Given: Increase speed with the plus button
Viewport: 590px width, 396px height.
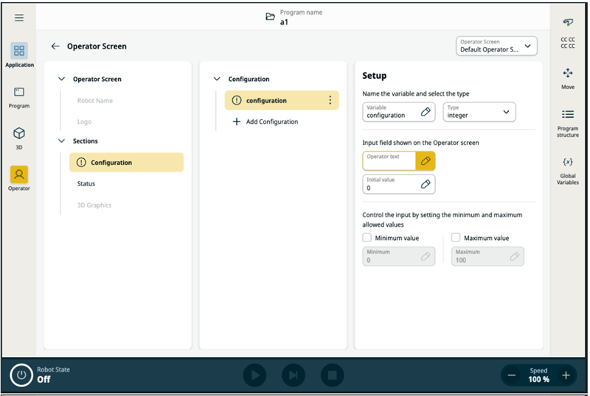Looking at the screenshot, I should pyautogui.click(x=566, y=375).
